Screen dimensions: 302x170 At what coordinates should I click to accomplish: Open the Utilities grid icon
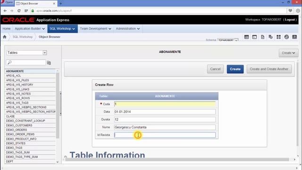pos(278,37)
